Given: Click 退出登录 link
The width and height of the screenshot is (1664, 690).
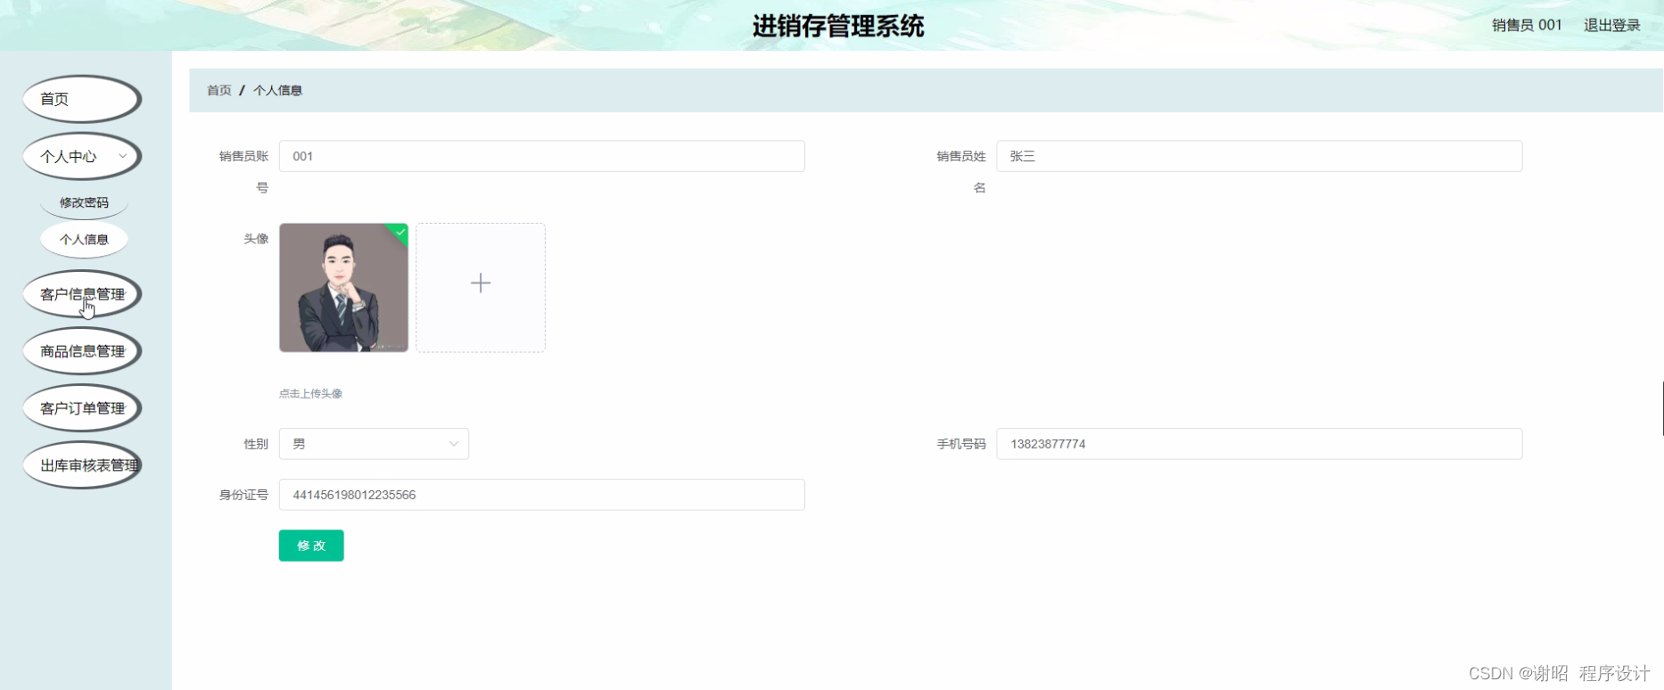Looking at the screenshot, I should [x=1612, y=25].
